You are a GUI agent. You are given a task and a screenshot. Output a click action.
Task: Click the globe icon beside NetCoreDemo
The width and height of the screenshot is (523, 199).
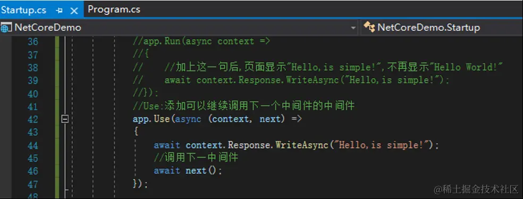(5, 27)
